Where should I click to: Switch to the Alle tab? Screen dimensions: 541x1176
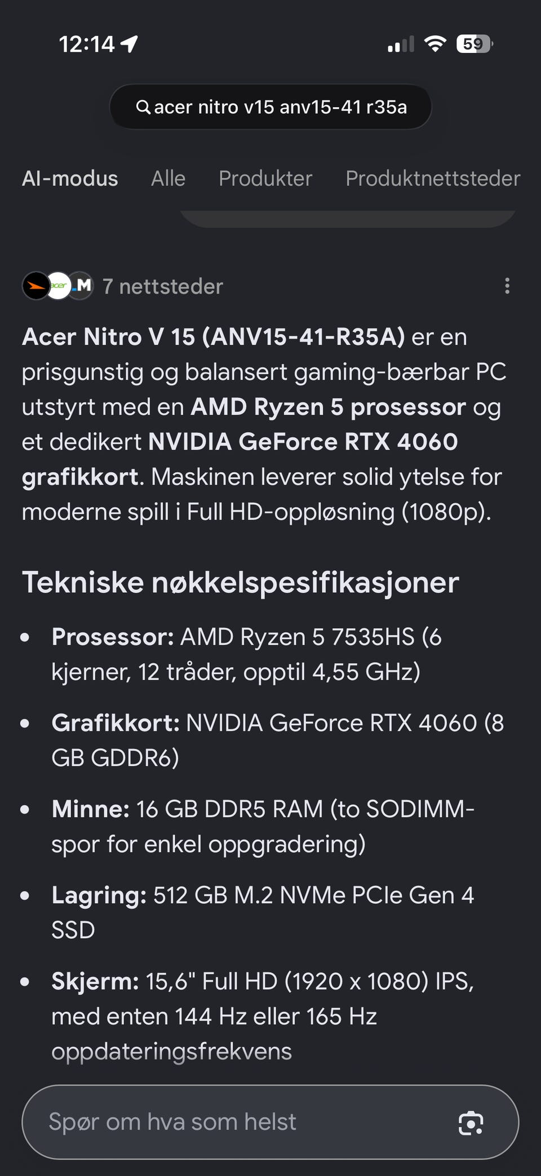coord(168,178)
